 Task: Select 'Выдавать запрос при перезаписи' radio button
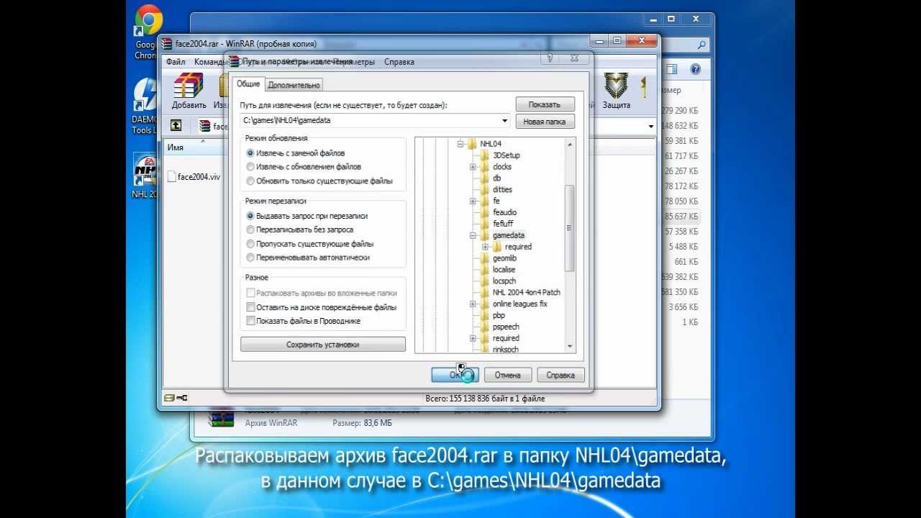[250, 216]
